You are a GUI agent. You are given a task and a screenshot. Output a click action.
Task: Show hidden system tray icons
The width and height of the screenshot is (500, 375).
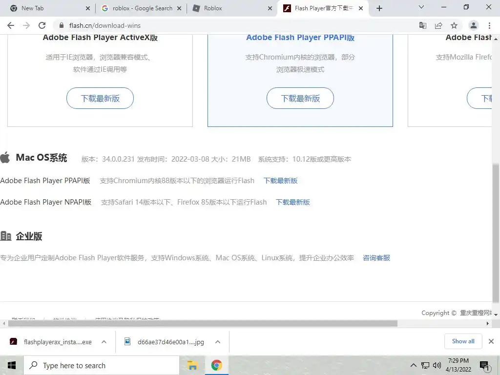coord(413,365)
